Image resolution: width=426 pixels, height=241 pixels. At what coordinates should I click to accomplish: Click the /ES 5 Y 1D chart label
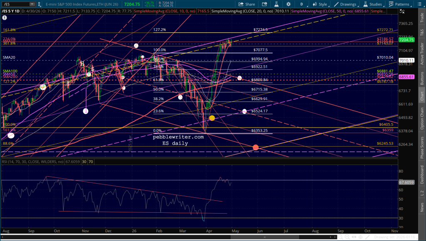tap(11, 11)
